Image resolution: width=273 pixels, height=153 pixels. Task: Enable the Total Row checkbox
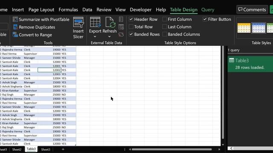click(x=131, y=27)
